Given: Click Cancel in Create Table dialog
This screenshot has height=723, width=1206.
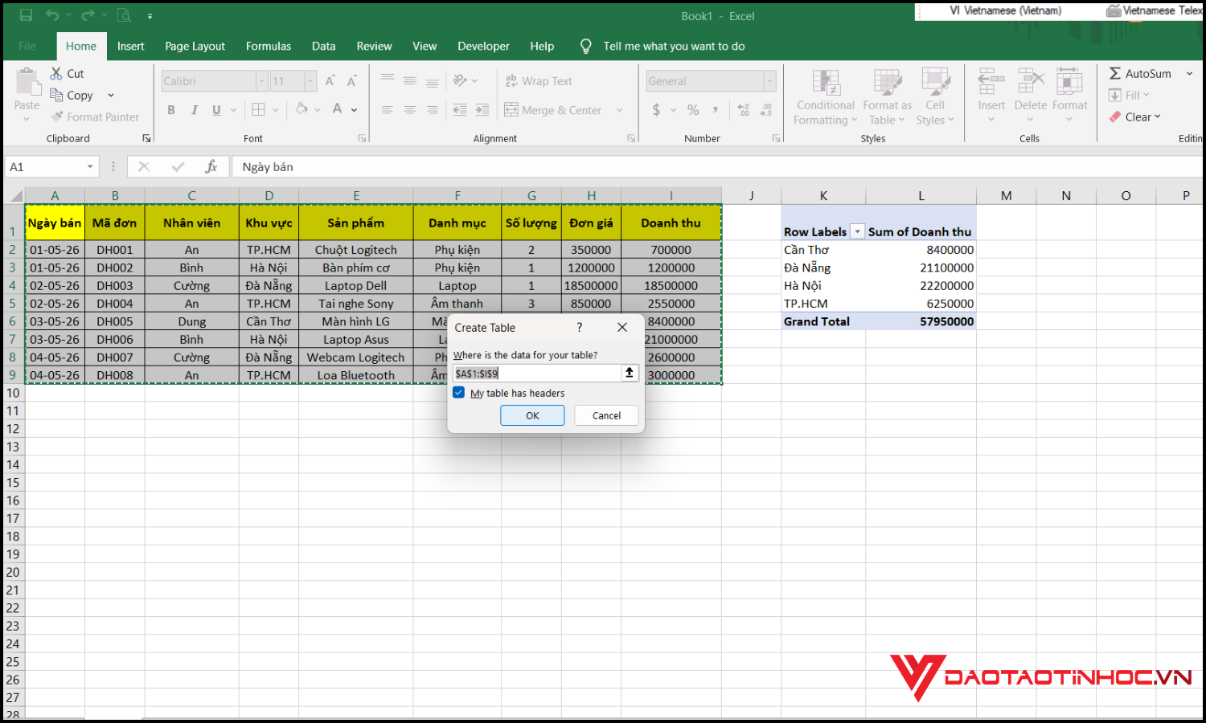Looking at the screenshot, I should pyautogui.click(x=606, y=415).
